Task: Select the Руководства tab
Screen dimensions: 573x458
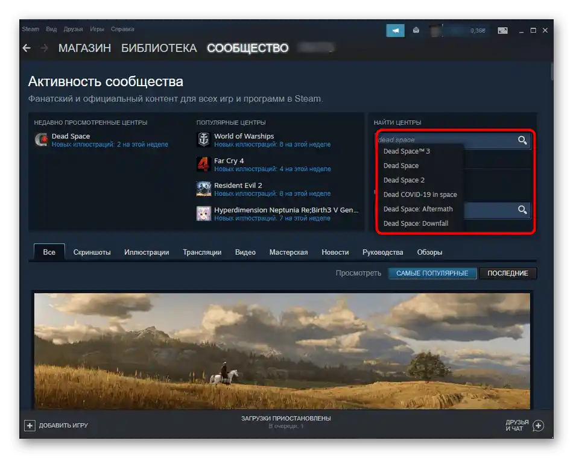Action: click(x=382, y=253)
